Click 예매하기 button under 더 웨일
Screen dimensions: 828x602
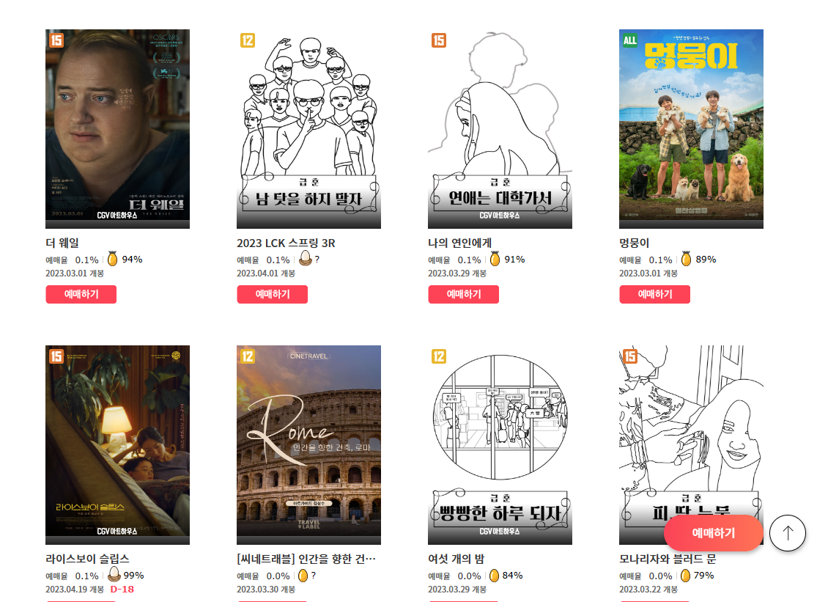point(81,294)
